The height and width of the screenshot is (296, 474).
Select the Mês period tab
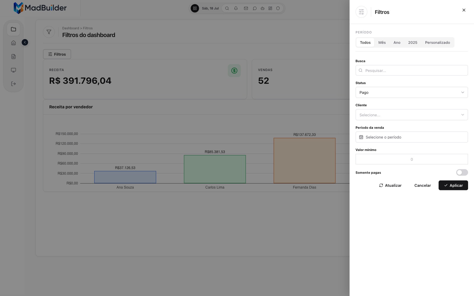[382, 42]
